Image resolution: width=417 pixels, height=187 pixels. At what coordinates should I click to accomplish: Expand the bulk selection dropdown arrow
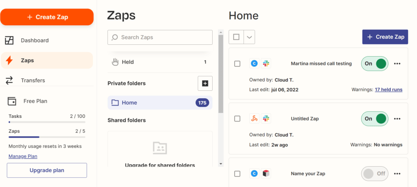249,37
